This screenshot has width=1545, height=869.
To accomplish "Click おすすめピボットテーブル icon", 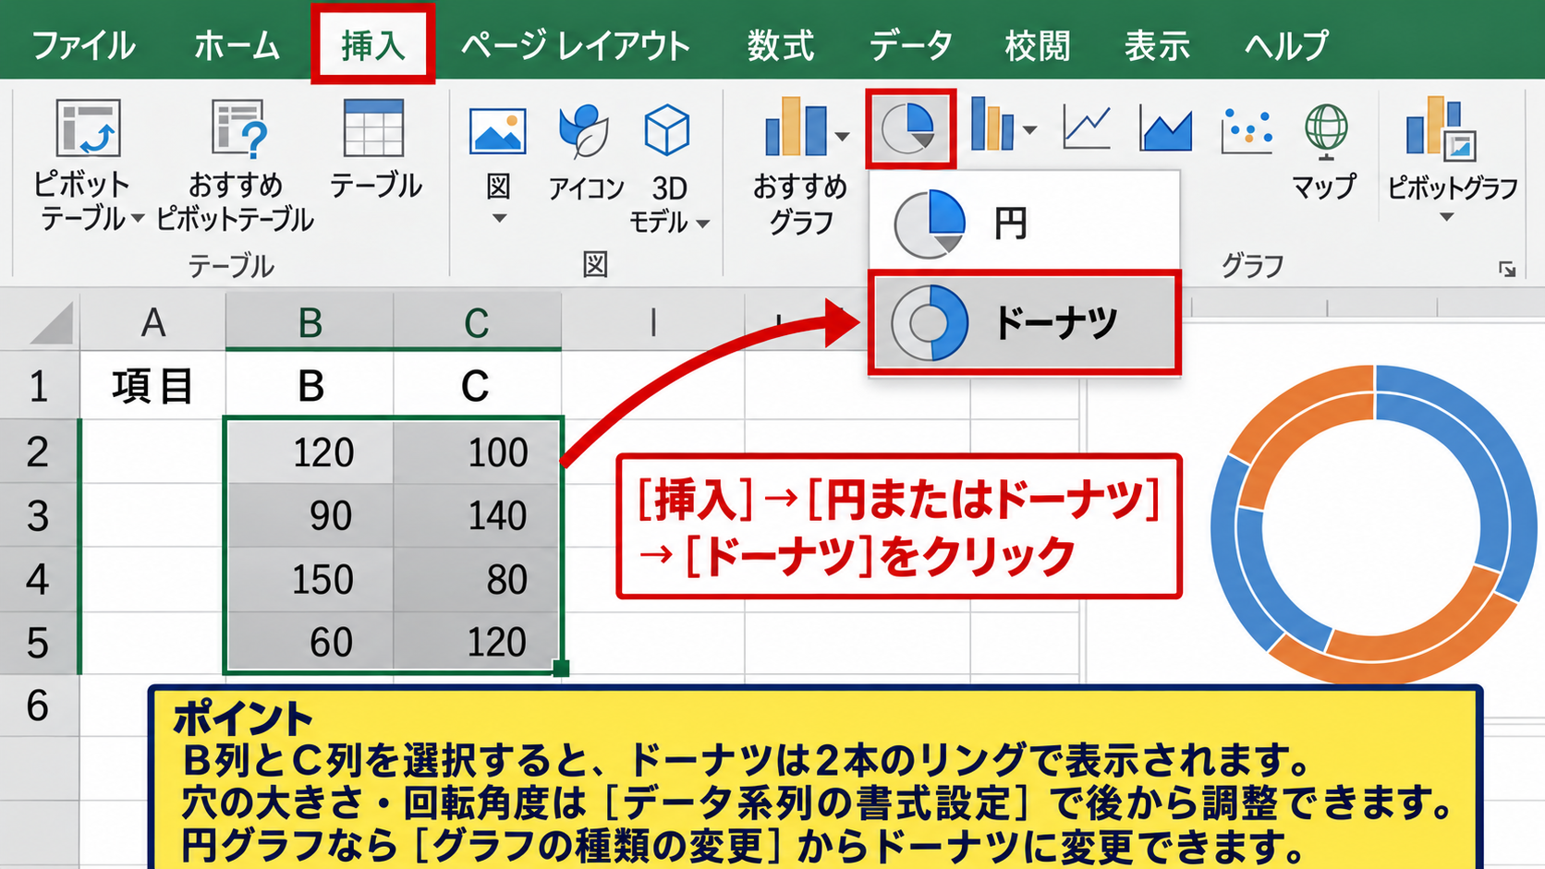I will click(x=238, y=128).
